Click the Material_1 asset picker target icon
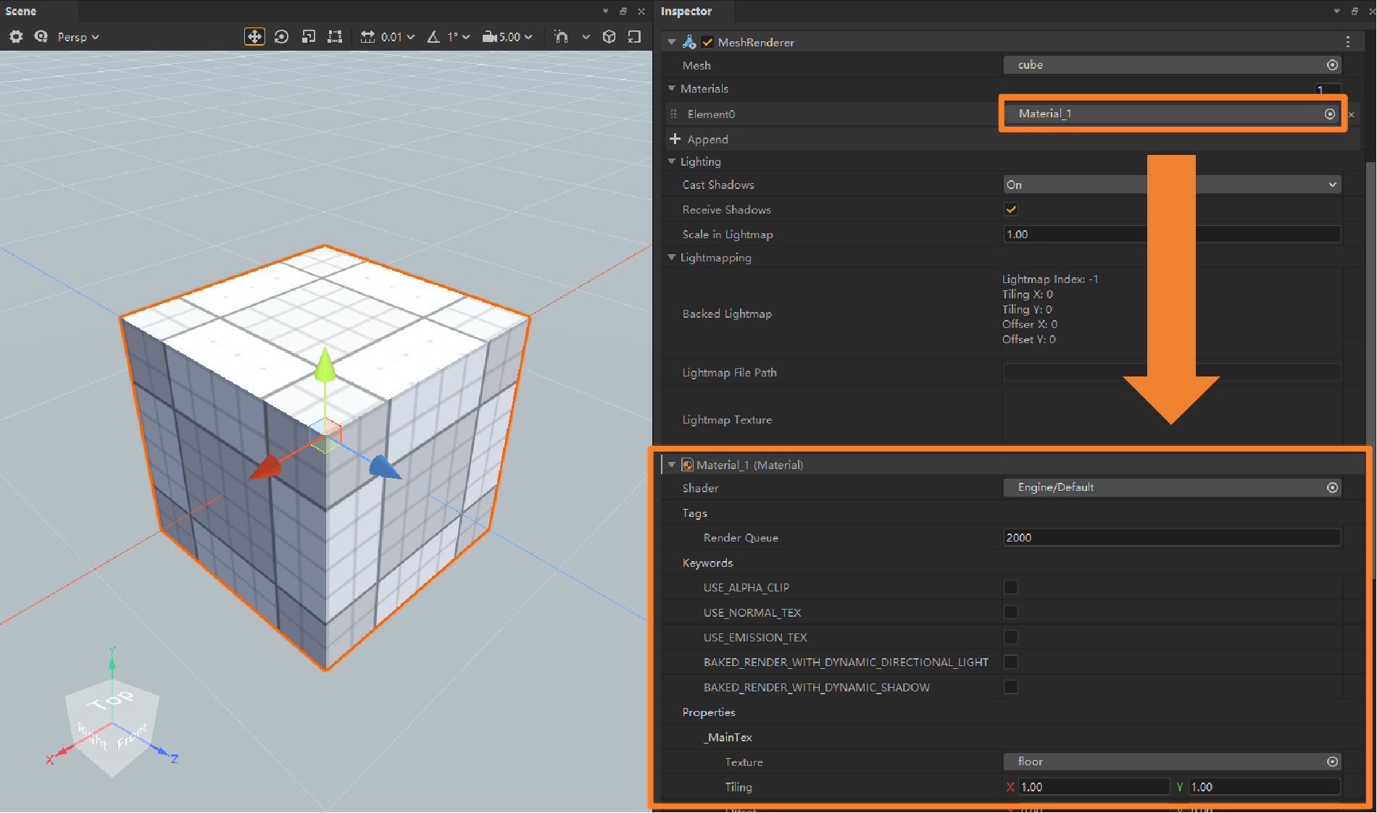The height and width of the screenshot is (813, 1377). point(1330,114)
